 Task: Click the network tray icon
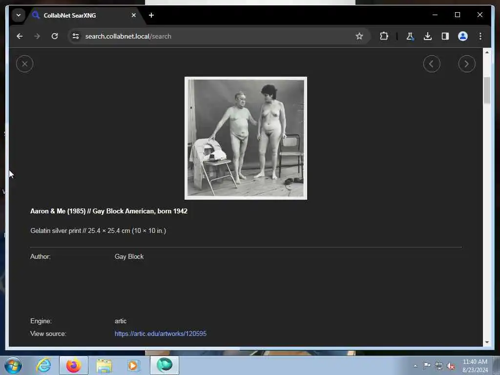coord(439,366)
